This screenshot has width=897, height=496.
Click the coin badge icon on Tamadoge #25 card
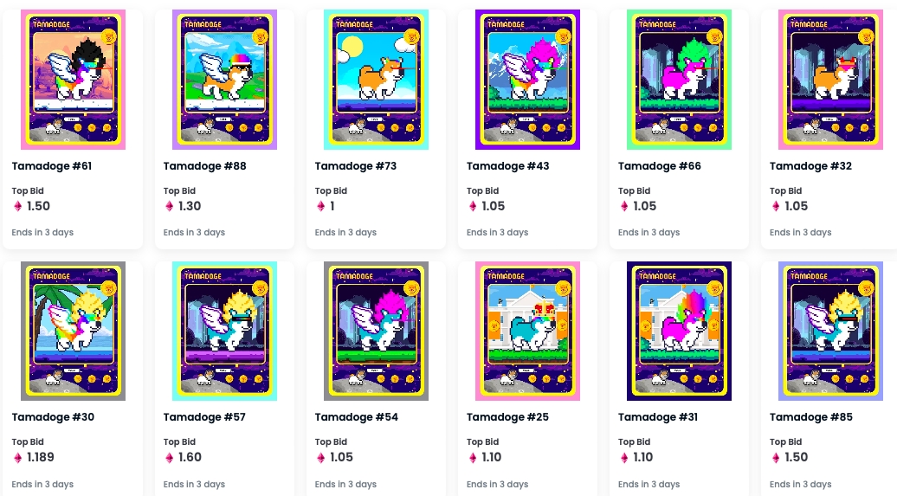[564, 288]
